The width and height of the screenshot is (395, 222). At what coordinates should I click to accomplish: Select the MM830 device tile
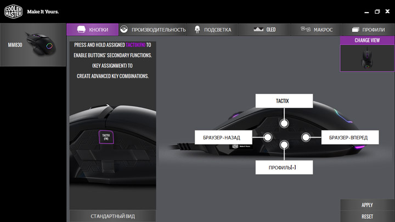33,45
